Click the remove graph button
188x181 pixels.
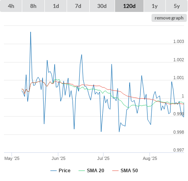click(x=169, y=18)
